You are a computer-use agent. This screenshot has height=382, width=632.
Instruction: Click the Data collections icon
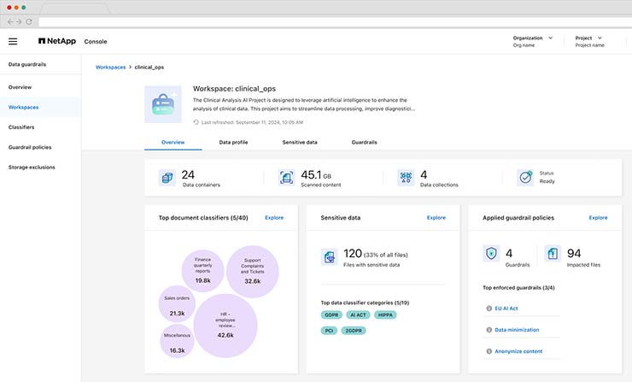(x=406, y=178)
